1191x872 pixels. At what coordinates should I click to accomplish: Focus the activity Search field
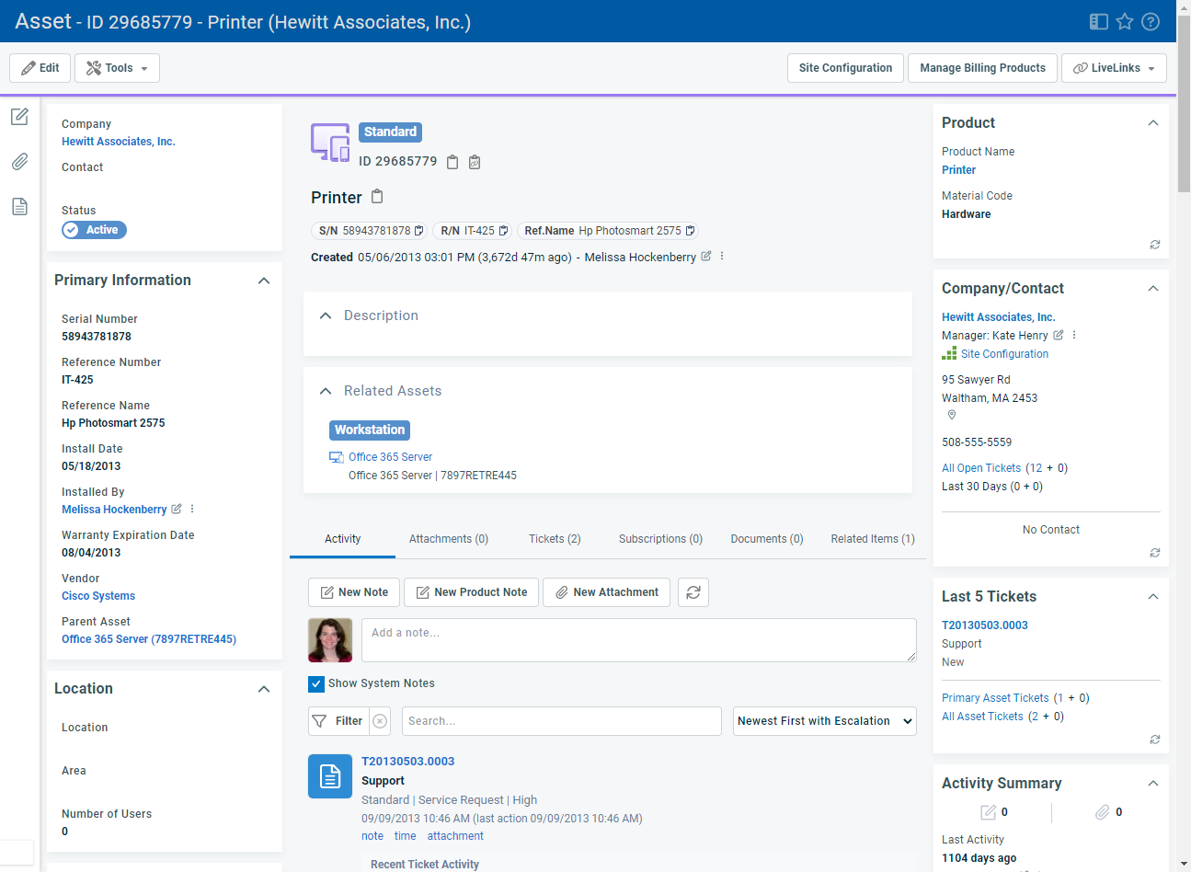[562, 721]
